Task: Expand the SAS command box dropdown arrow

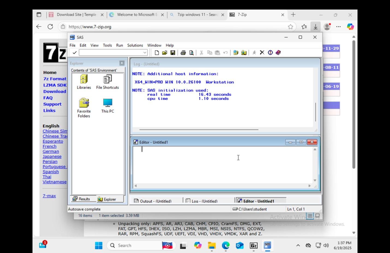Action: [145, 53]
